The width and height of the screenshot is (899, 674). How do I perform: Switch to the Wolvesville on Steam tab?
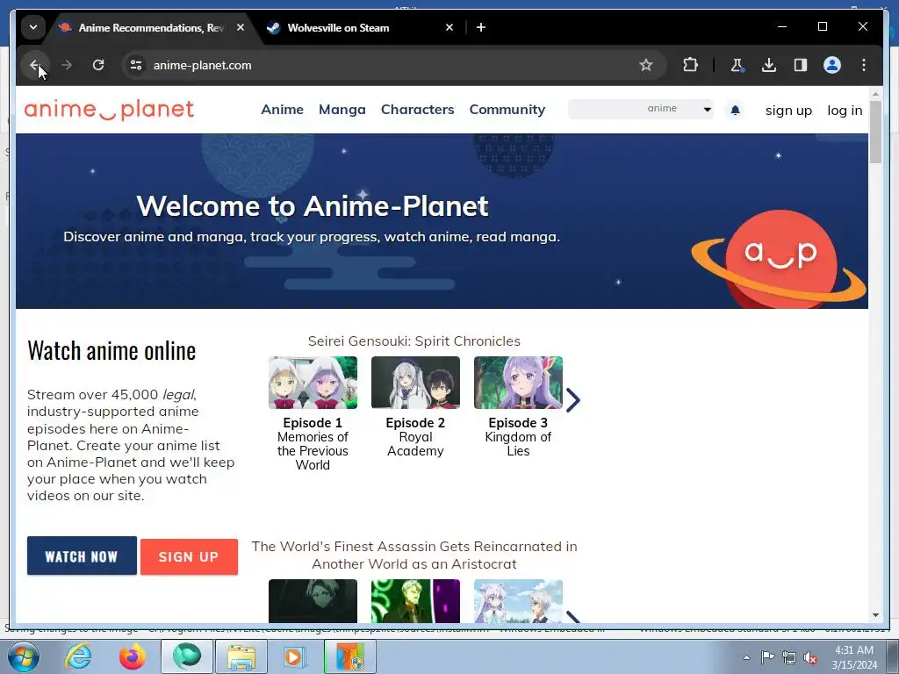pyautogui.click(x=361, y=27)
